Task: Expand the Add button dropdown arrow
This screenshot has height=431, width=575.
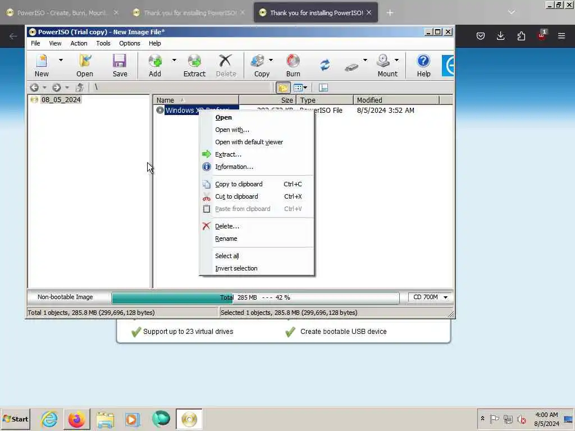Action: [174, 60]
